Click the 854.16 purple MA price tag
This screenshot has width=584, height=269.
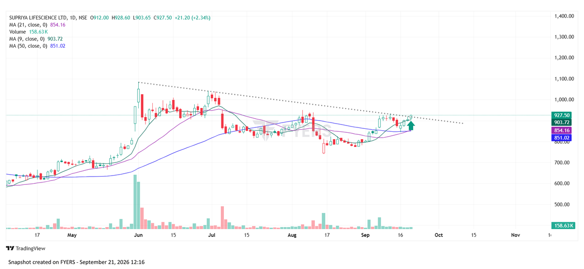click(562, 131)
